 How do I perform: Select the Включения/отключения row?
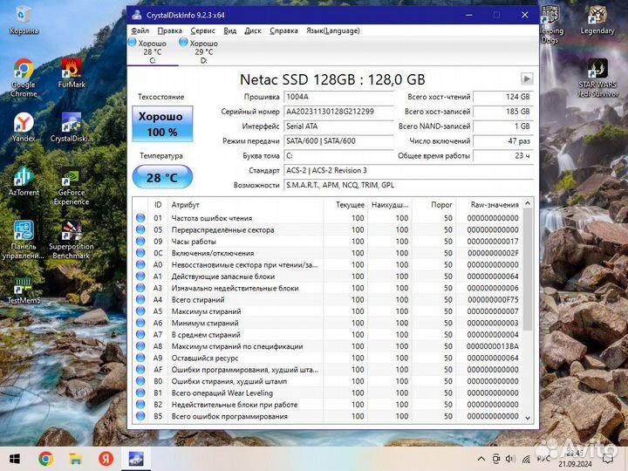328,253
